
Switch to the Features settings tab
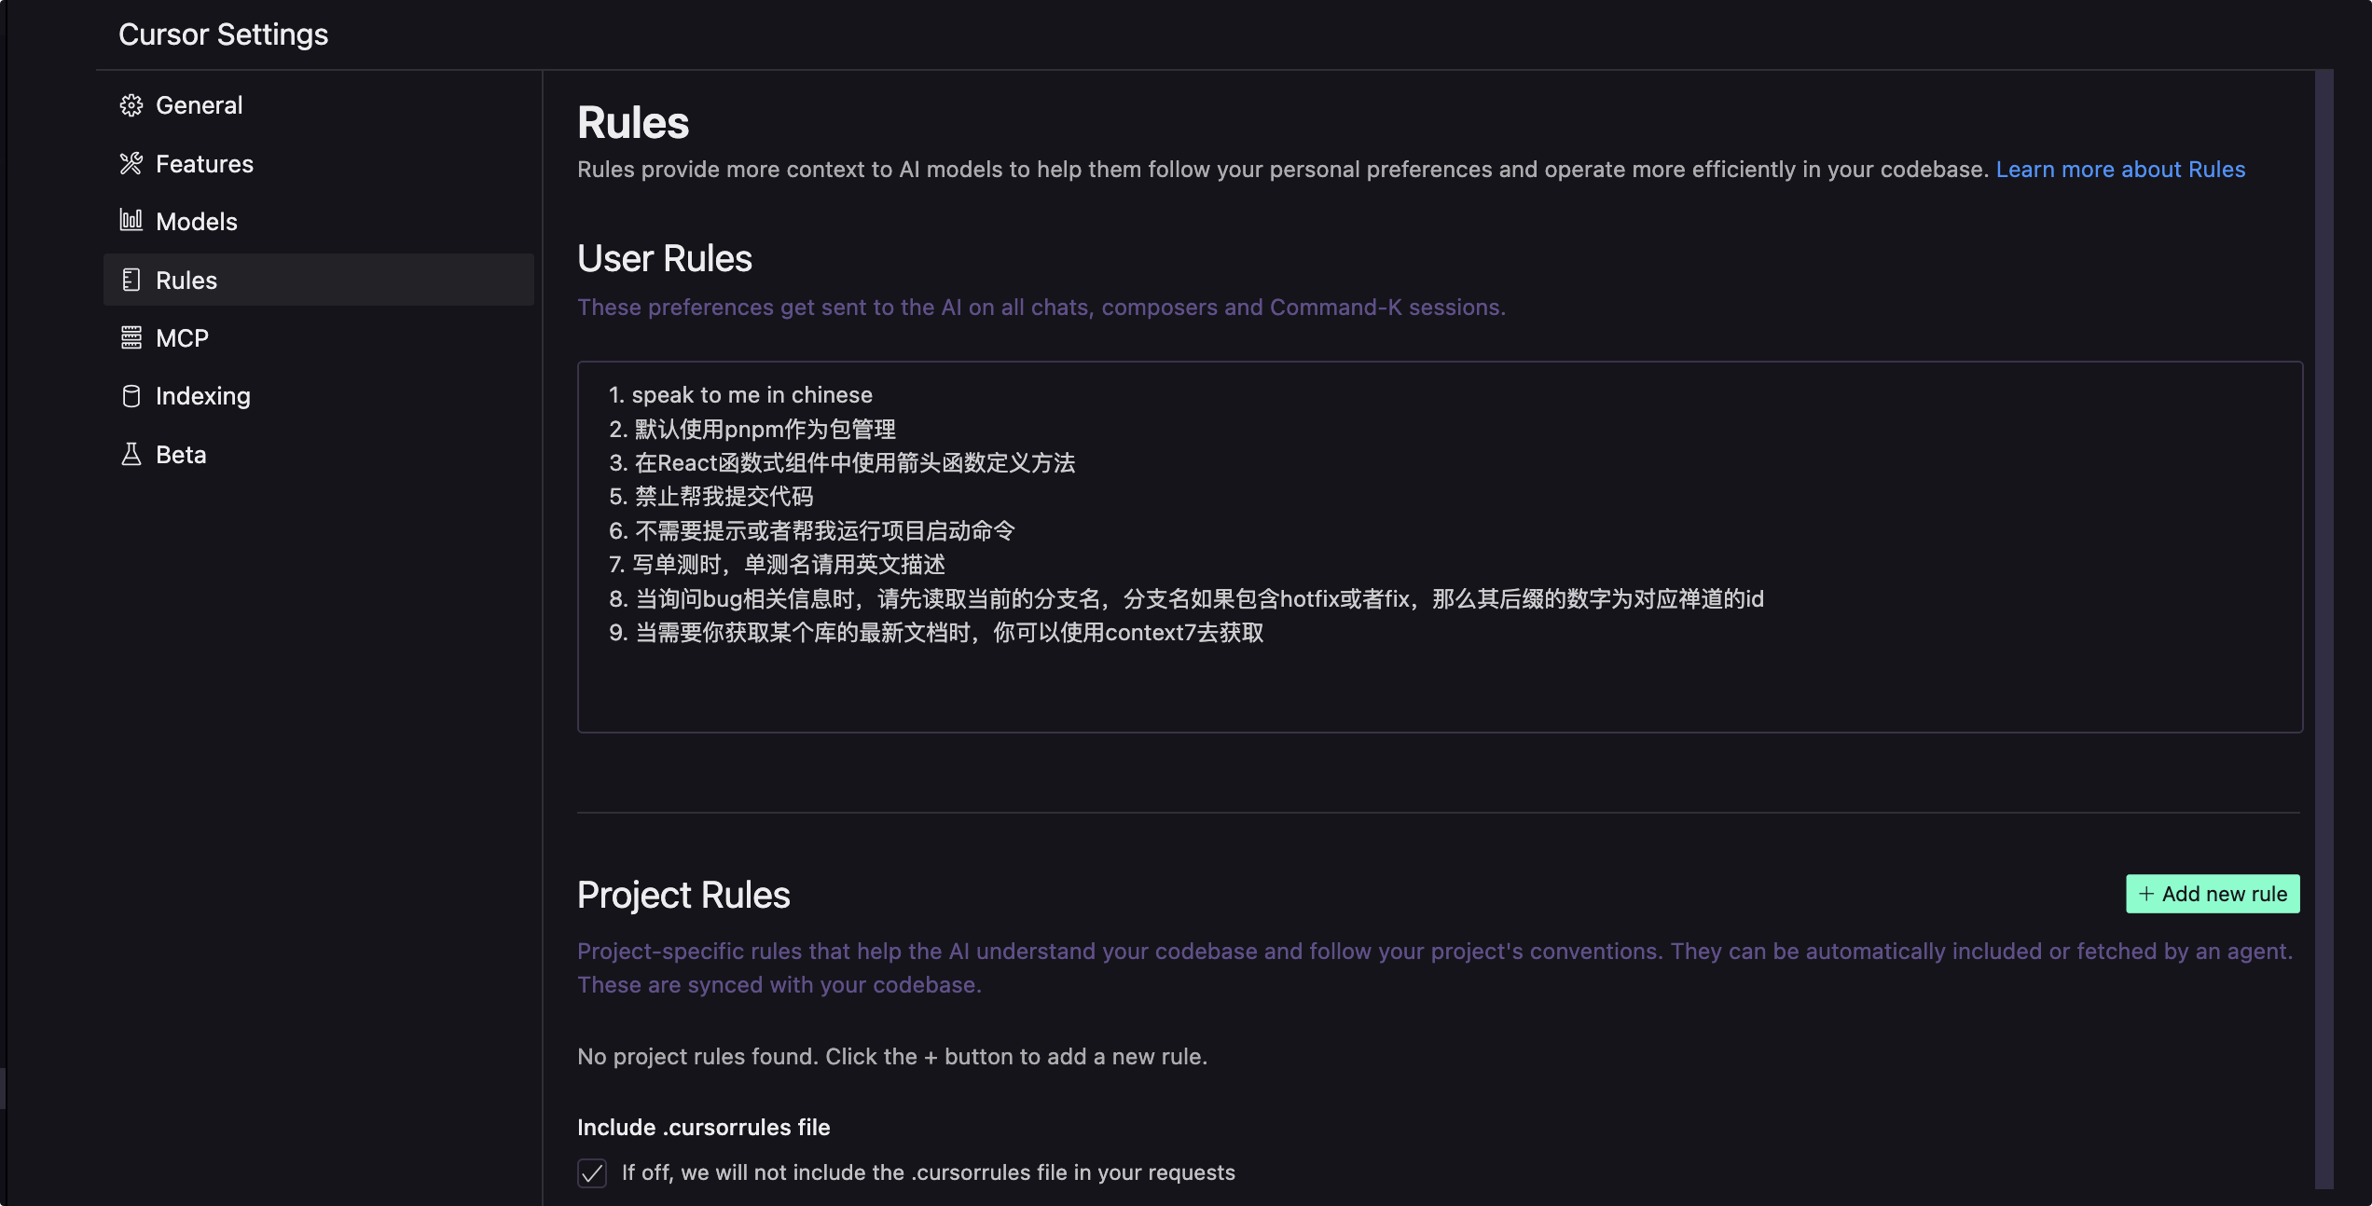tap(204, 164)
